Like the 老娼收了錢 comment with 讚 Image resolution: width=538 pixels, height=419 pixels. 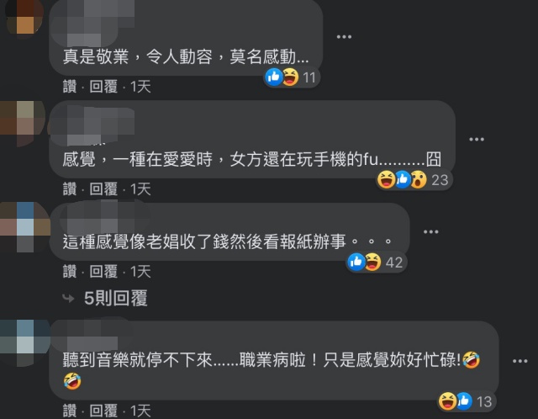coord(70,272)
